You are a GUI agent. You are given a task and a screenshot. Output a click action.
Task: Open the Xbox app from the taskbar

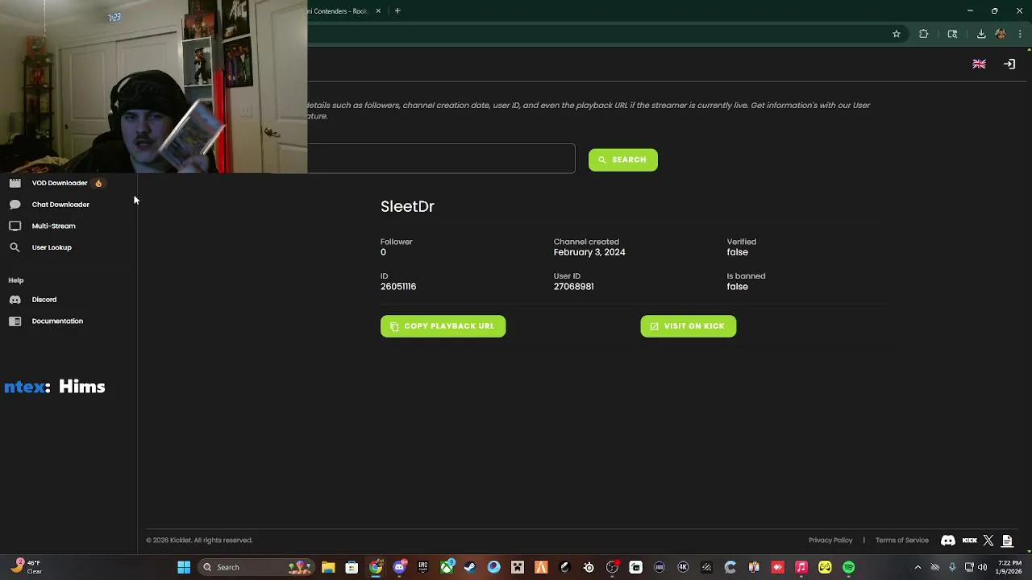tap(447, 567)
